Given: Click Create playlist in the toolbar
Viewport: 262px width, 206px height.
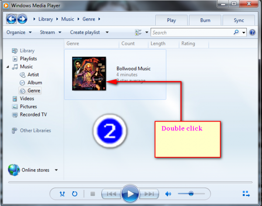Looking at the screenshot, I should pos(85,32).
